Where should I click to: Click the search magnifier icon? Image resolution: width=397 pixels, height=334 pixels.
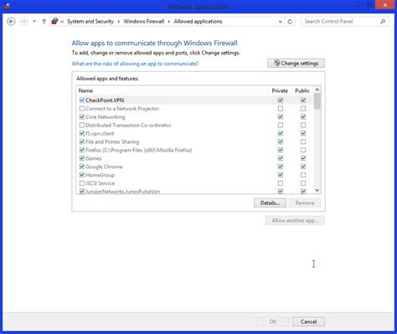[383, 22]
